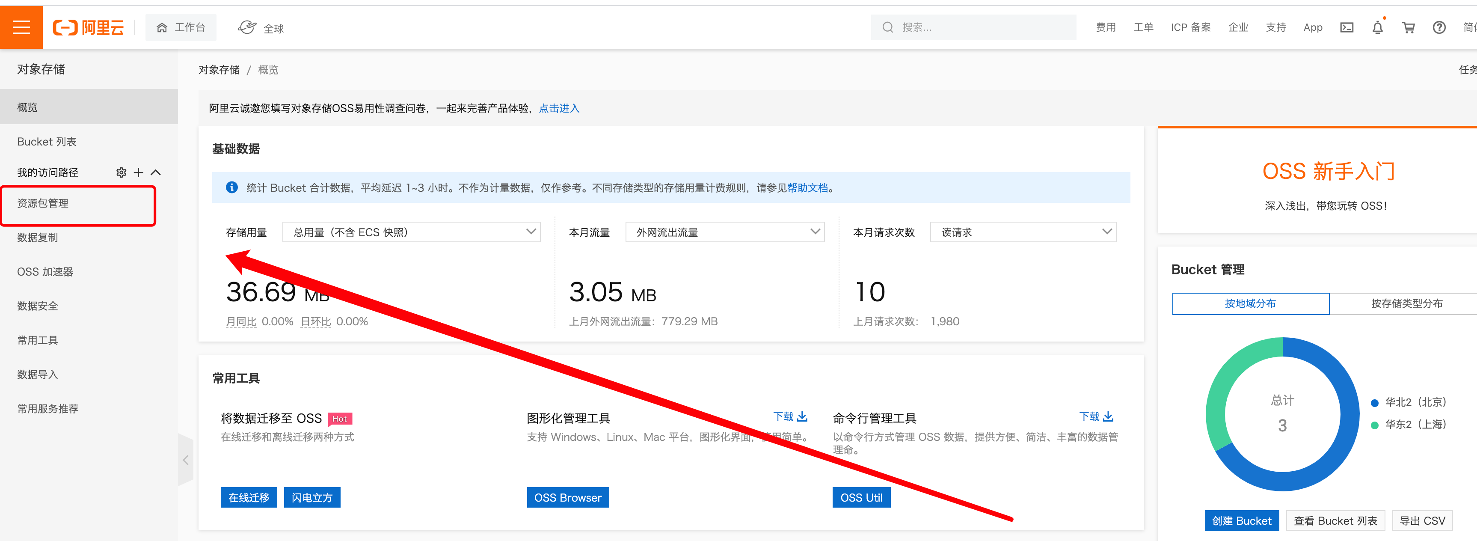
Task: Switch to 按地域分布 tab
Action: tap(1251, 304)
